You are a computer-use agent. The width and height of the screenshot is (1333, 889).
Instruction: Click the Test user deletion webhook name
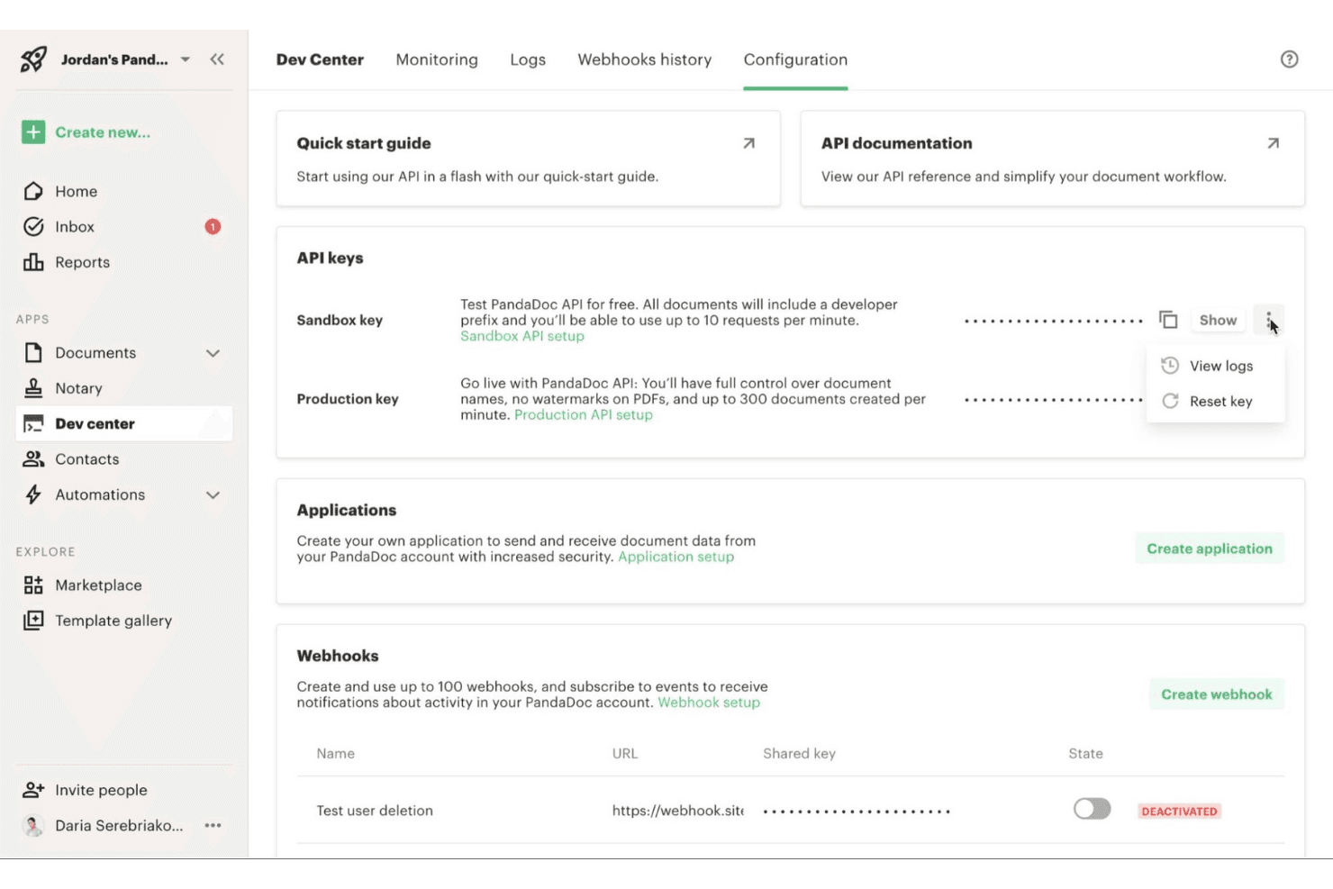point(375,811)
